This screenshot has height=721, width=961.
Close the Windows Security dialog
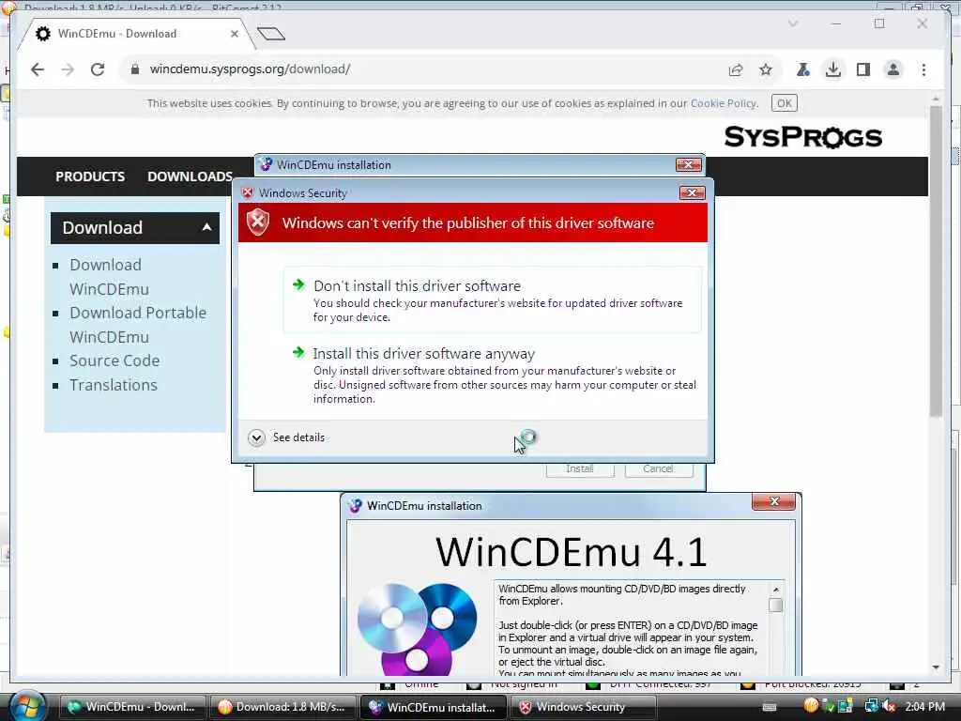click(x=692, y=193)
